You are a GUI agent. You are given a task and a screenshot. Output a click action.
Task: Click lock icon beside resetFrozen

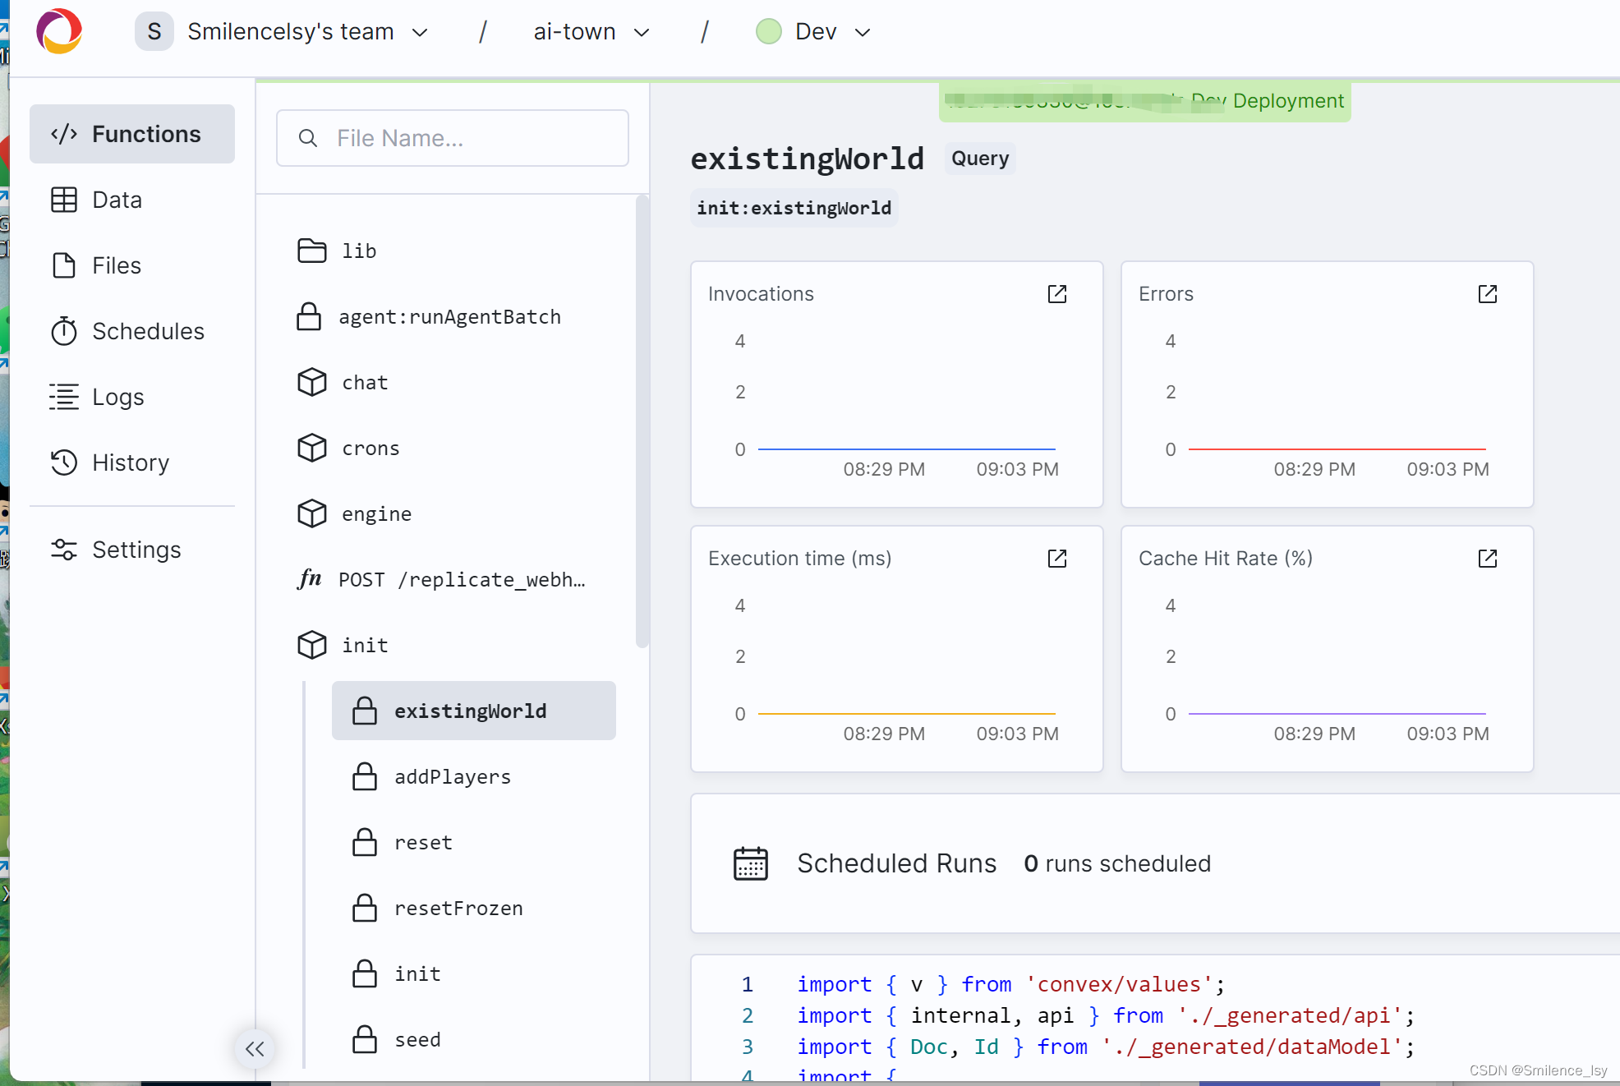click(365, 908)
